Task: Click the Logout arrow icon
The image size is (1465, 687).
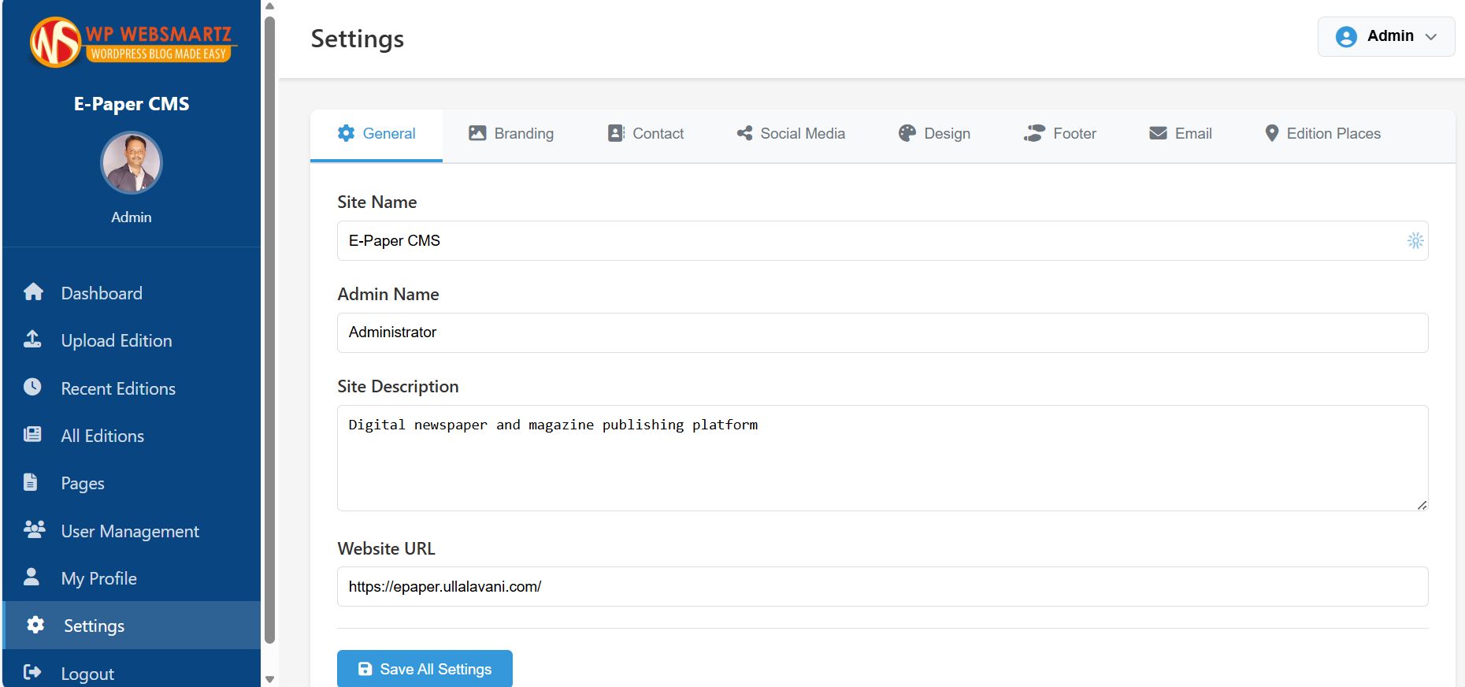Action: tap(32, 672)
